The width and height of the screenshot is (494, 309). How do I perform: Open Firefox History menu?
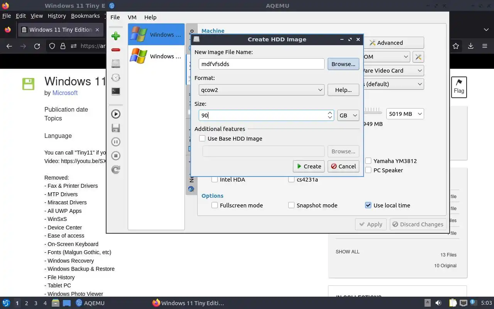[x=57, y=16]
